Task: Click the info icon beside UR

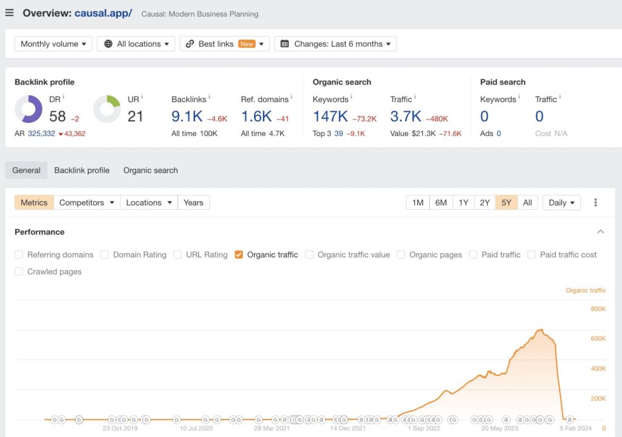Action: pyautogui.click(x=142, y=97)
